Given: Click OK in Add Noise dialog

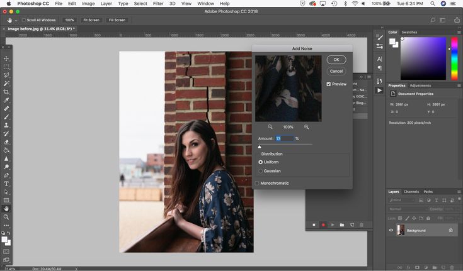Looking at the screenshot, I should pyautogui.click(x=336, y=60).
